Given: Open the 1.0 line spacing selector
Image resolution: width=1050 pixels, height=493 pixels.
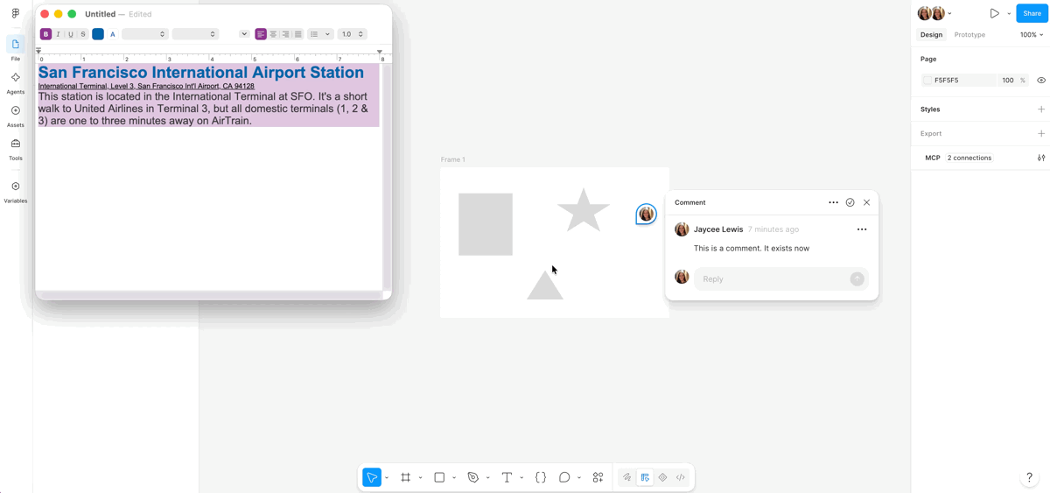Looking at the screenshot, I should 353,34.
